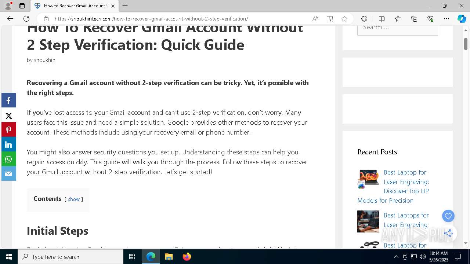Show hidden system tray icons
Image resolution: width=470 pixels, height=264 pixels.
point(396,257)
